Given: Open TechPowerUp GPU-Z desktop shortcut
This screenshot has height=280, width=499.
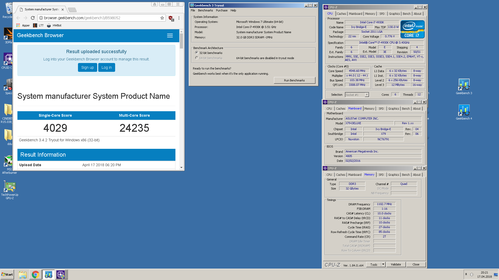Looking at the screenshot, I should (10, 190).
